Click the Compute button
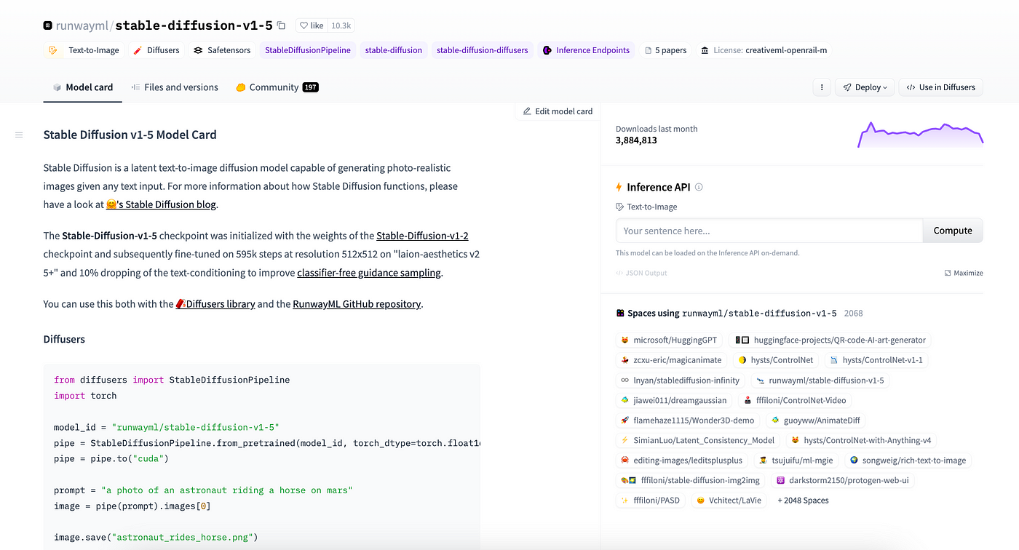This screenshot has height=550, width=1019. (953, 231)
